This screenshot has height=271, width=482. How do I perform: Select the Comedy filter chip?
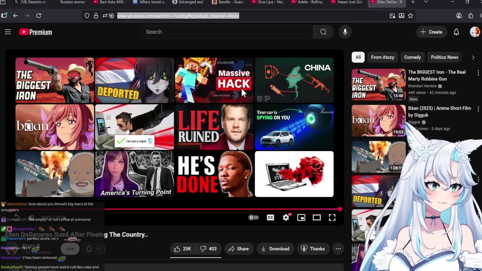(412, 57)
